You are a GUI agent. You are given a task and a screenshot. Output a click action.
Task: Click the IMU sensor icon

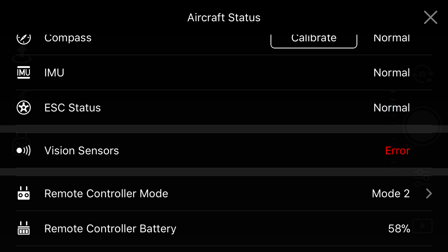tap(23, 72)
